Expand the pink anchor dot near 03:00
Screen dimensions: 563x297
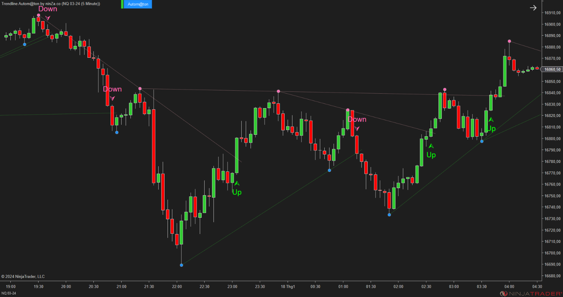click(x=444, y=89)
